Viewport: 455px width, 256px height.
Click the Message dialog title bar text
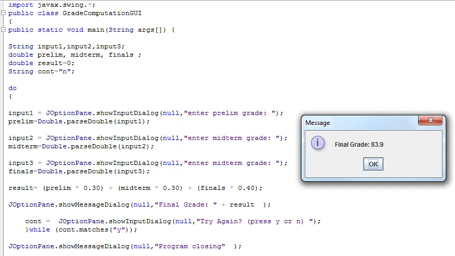coord(317,123)
